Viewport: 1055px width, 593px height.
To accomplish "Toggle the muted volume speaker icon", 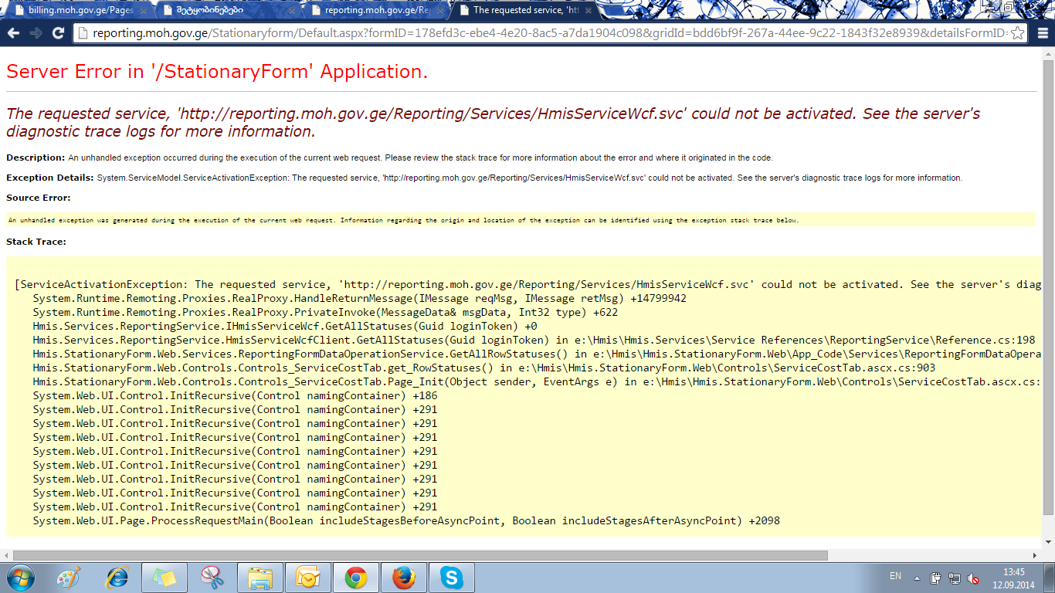I will 974,578.
